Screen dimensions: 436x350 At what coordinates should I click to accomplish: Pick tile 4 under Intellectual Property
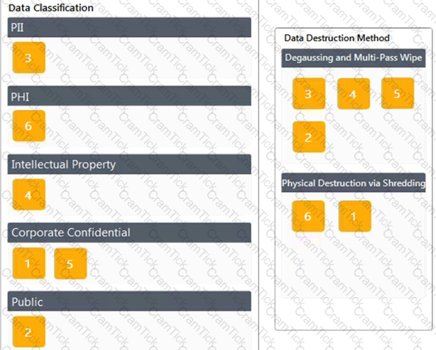click(x=29, y=194)
